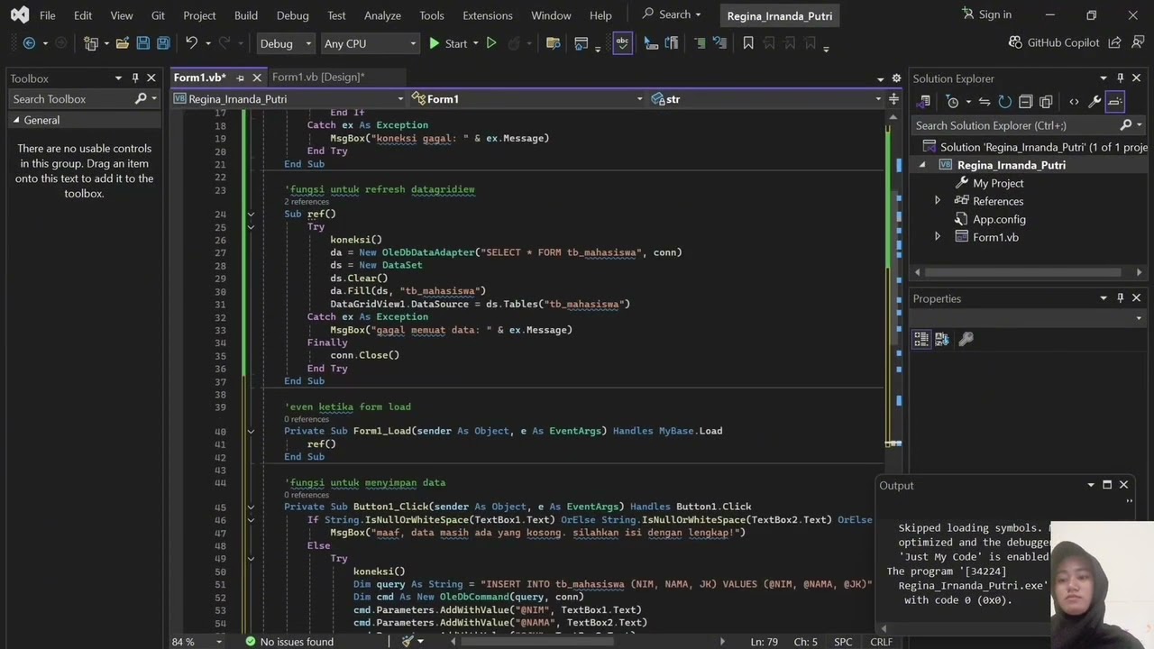Screen dimensions: 1154x649
Task: Collapse the General group in Toolbox
Action: (x=16, y=120)
